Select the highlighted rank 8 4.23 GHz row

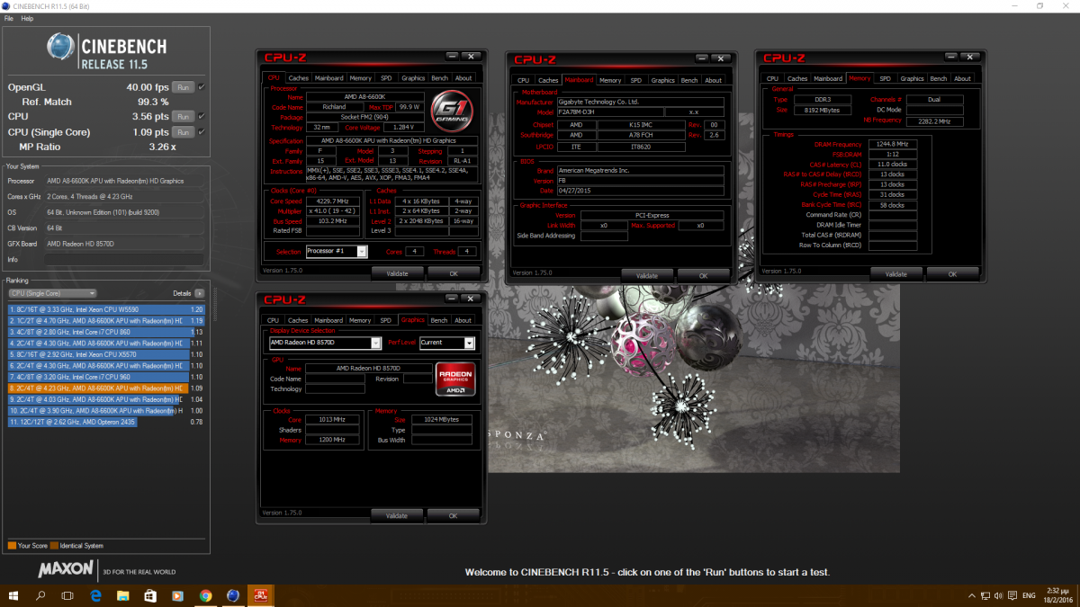pos(106,388)
